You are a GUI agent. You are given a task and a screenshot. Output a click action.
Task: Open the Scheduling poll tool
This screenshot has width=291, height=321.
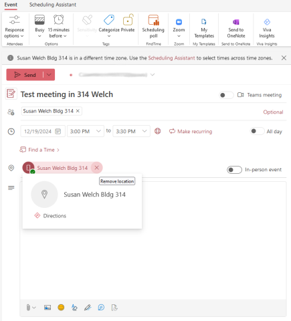(153, 27)
